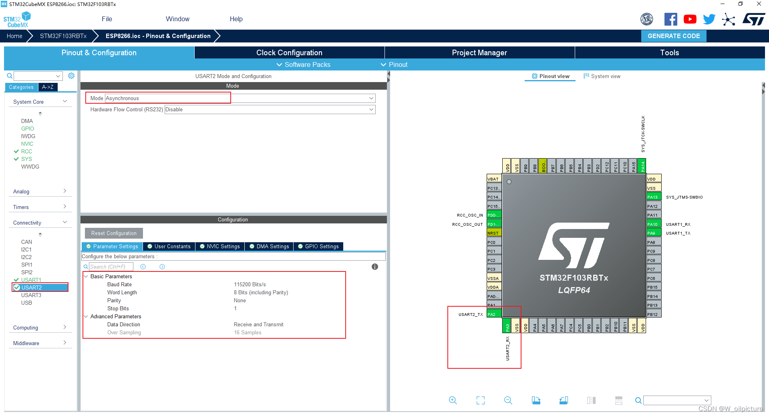Screen dimensions: 769x416
Task: Go to STM32F103RBTx breadcrumb
Action: (x=63, y=36)
